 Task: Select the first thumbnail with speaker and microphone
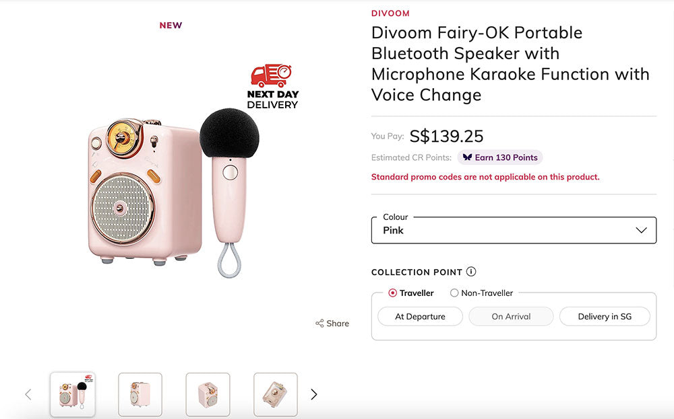coord(72,395)
